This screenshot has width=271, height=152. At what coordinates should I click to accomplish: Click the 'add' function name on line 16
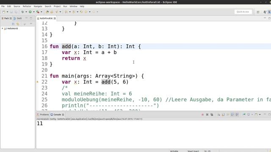66,46
